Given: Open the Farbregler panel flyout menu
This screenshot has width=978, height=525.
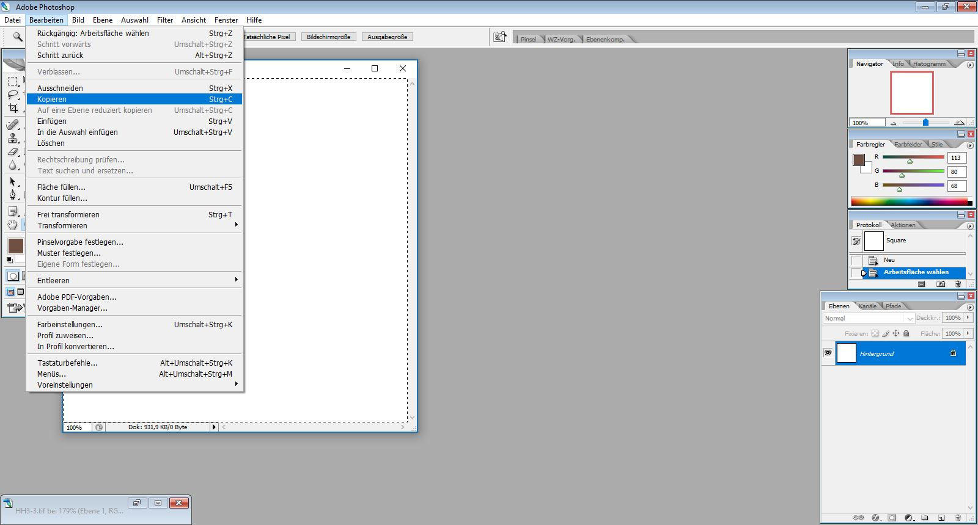Looking at the screenshot, I should coord(970,145).
